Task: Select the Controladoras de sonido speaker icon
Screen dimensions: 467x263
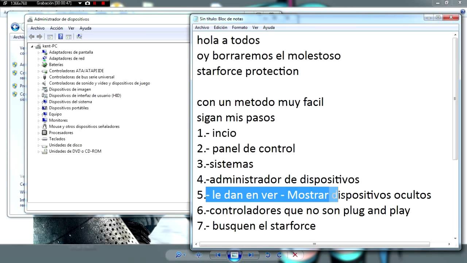Action: [x=45, y=83]
